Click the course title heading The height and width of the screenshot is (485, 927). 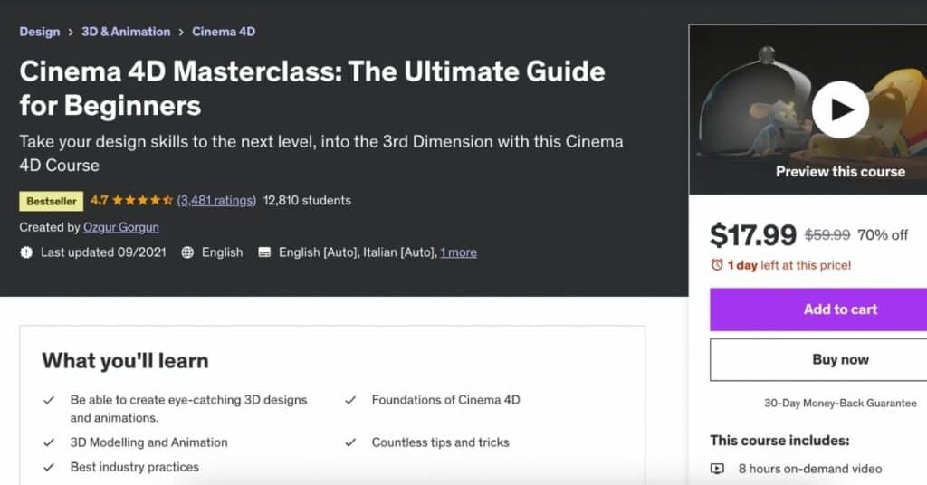click(312, 88)
